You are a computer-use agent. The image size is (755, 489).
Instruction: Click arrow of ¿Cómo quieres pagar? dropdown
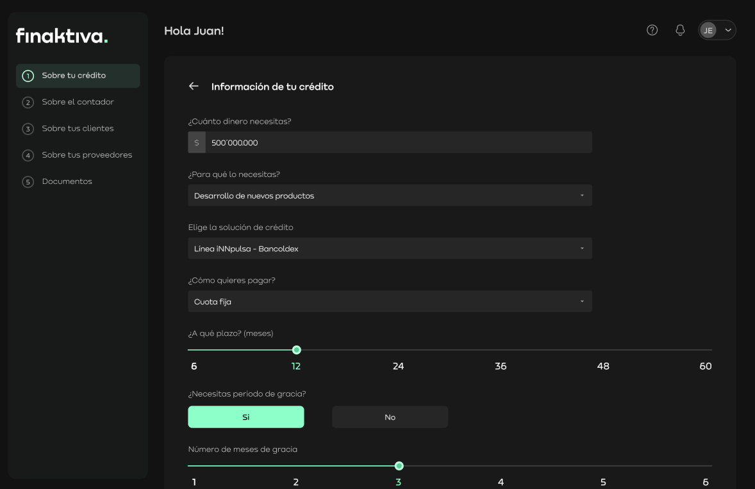582,301
